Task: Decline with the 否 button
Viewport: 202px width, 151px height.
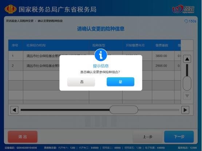Action: click(81, 82)
